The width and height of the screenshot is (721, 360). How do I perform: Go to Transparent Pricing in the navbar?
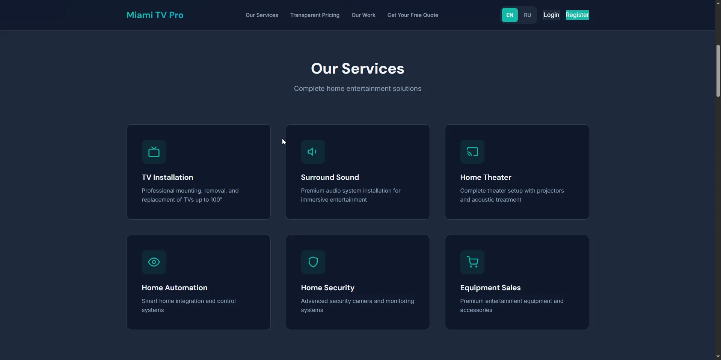315,15
